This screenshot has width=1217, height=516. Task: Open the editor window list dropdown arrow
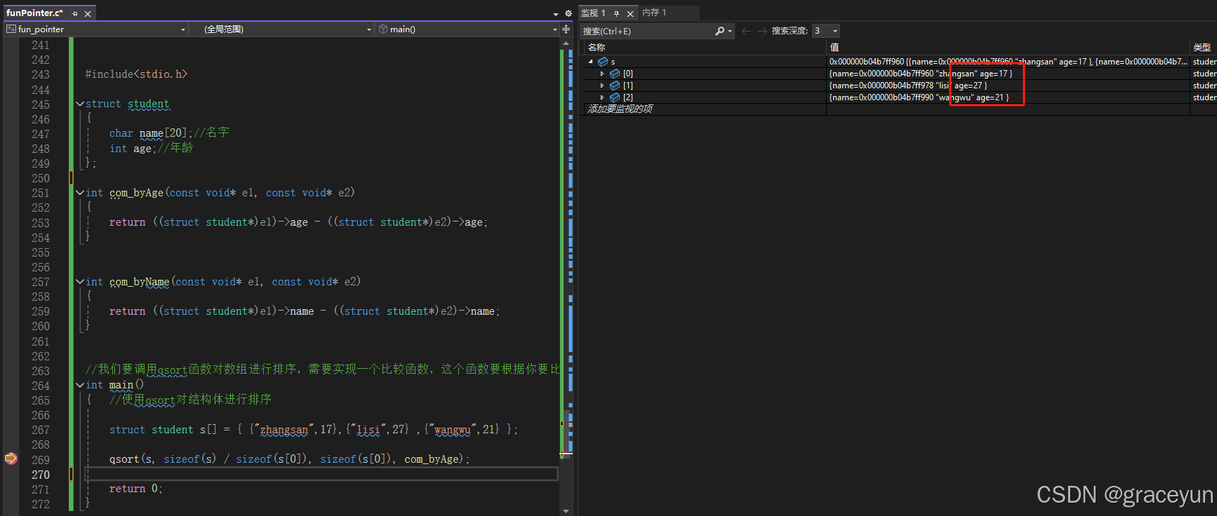point(556,13)
